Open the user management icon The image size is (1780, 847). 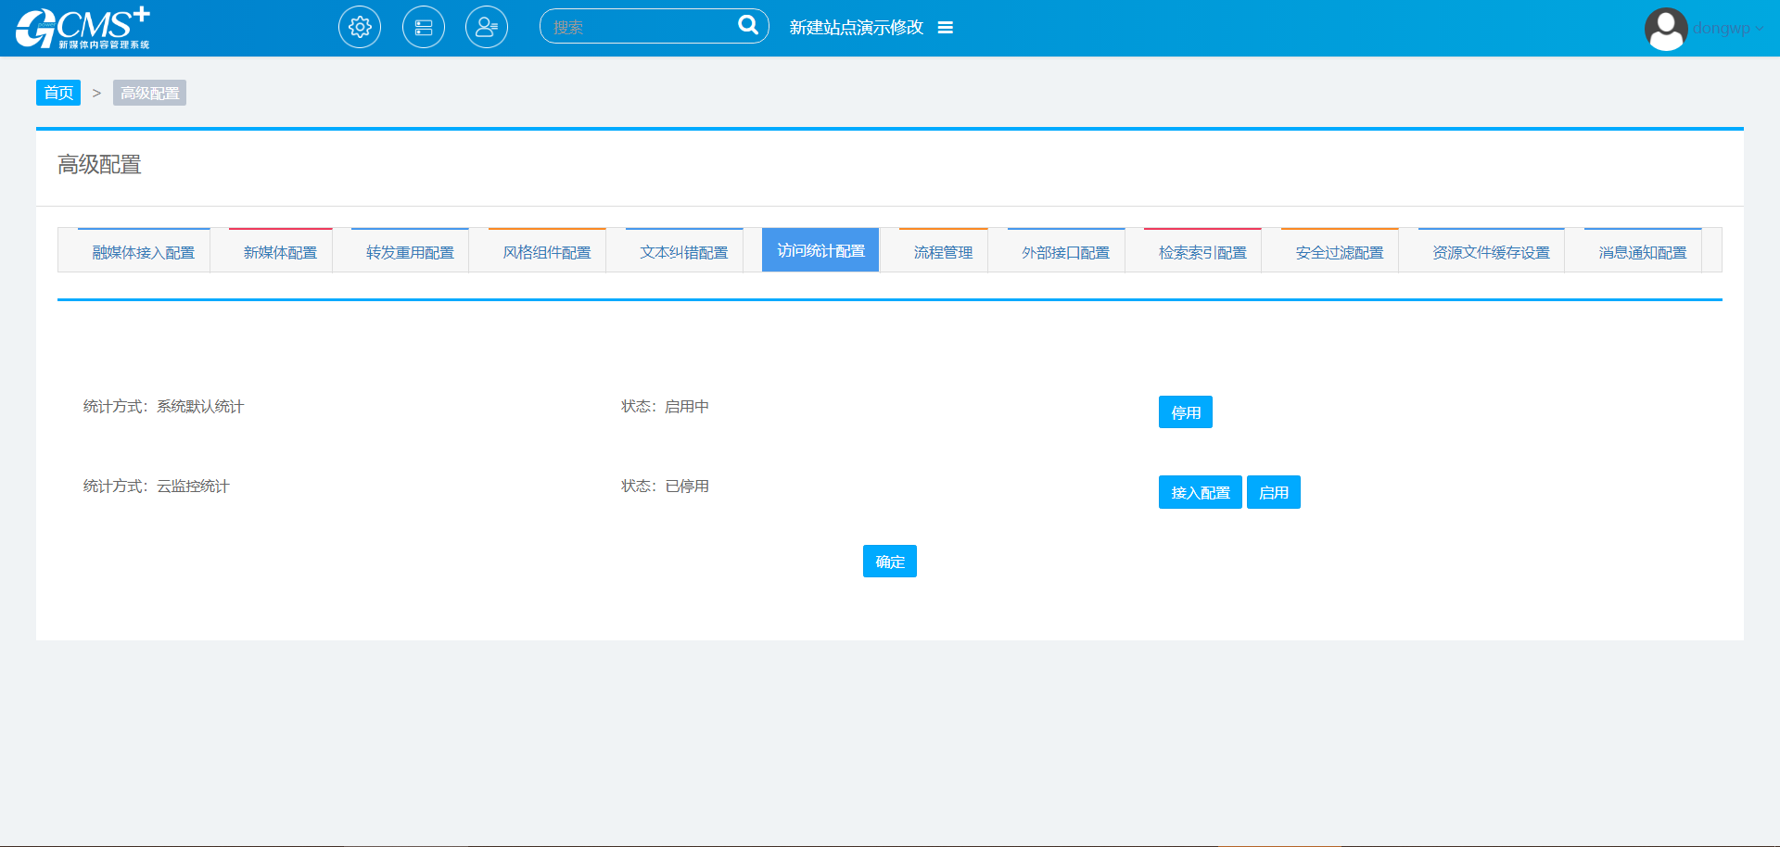tap(487, 28)
